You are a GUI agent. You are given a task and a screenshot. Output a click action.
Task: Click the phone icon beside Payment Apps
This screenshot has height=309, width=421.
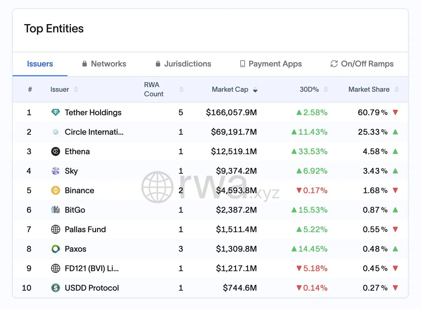243,64
